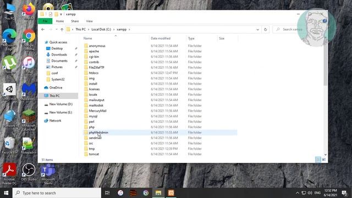Viewport: 352px width, 198px height.
Task: Expand the address bar history dropdown
Action: pos(258,29)
